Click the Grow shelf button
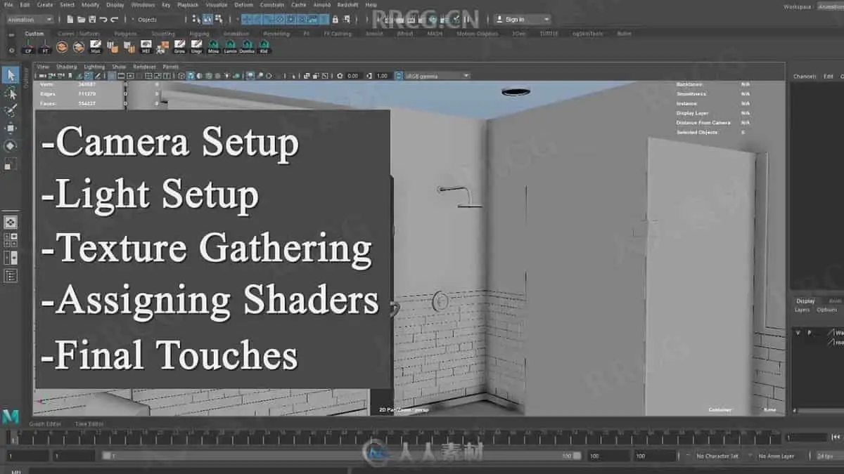844x474 pixels. click(180, 47)
